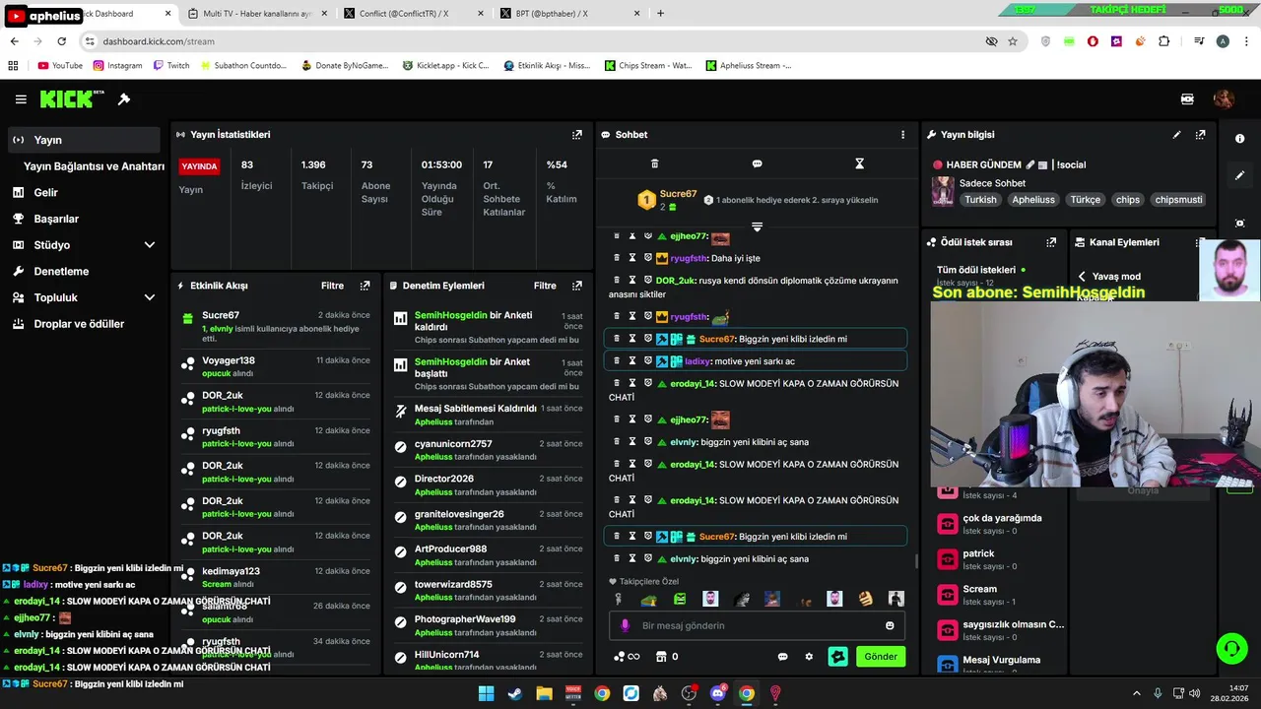This screenshot has width=1261, height=709.
Task: Click the speech bubble icon under Sohbet header
Action: [x=757, y=163]
